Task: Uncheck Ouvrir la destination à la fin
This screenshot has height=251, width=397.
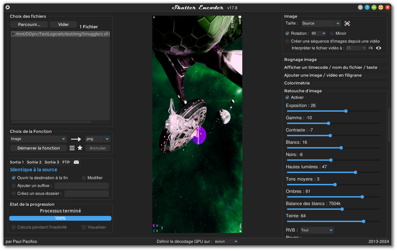Action: click(14, 178)
